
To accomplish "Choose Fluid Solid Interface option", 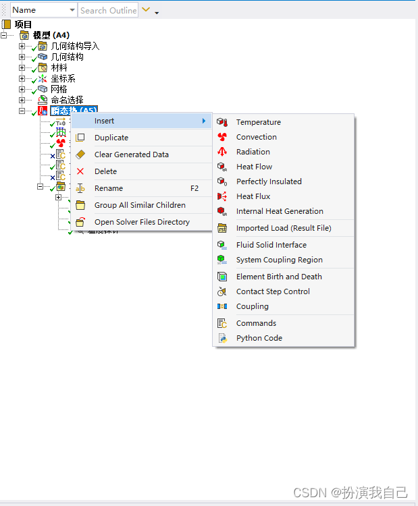I will (271, 245).
